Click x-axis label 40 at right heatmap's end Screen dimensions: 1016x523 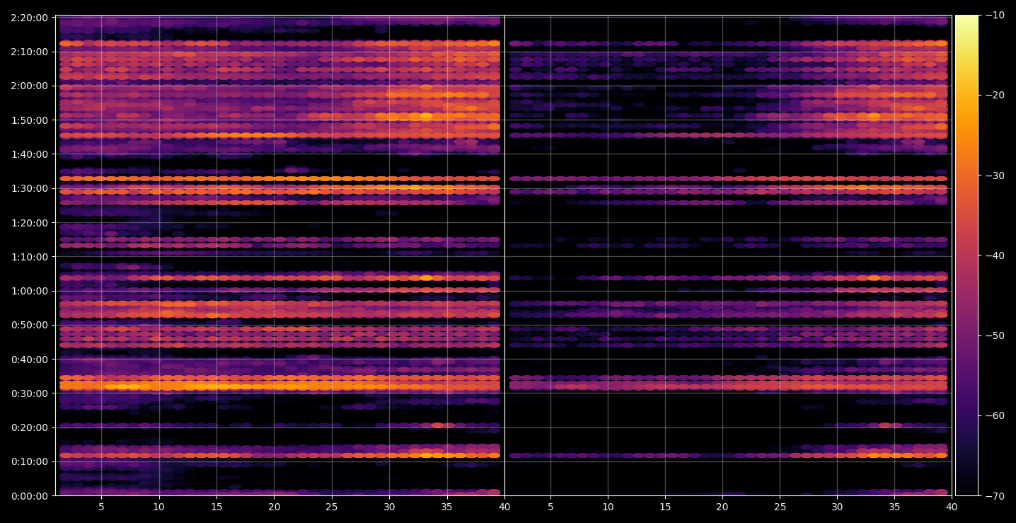952,507
